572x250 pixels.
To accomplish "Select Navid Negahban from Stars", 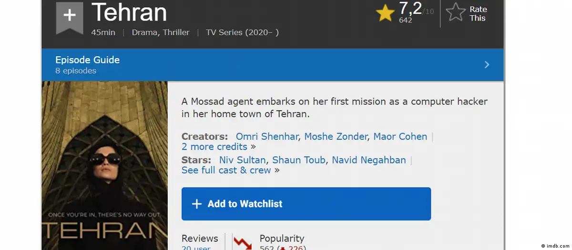I will click(368, 160).
